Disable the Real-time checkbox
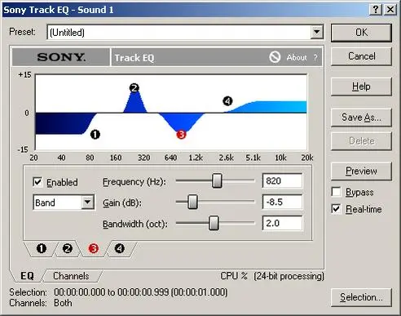 [337, 209]
